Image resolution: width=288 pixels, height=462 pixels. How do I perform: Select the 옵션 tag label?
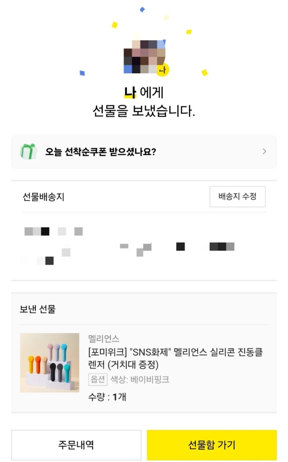point(98,379)
